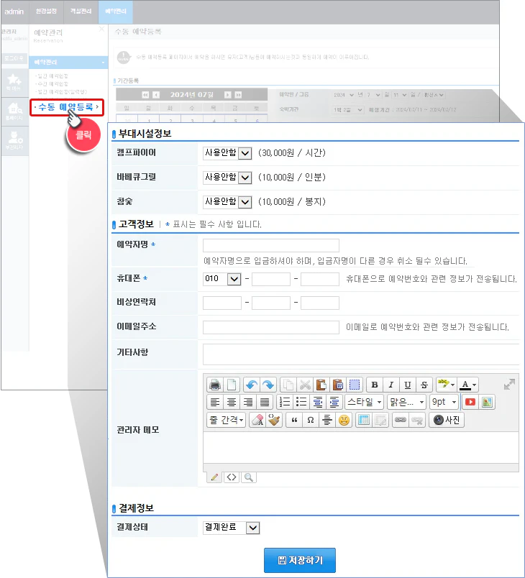This screenshot has width=525, height=578.
Task: Undo the last edit in memo editor
Action: tap(252, 385)
